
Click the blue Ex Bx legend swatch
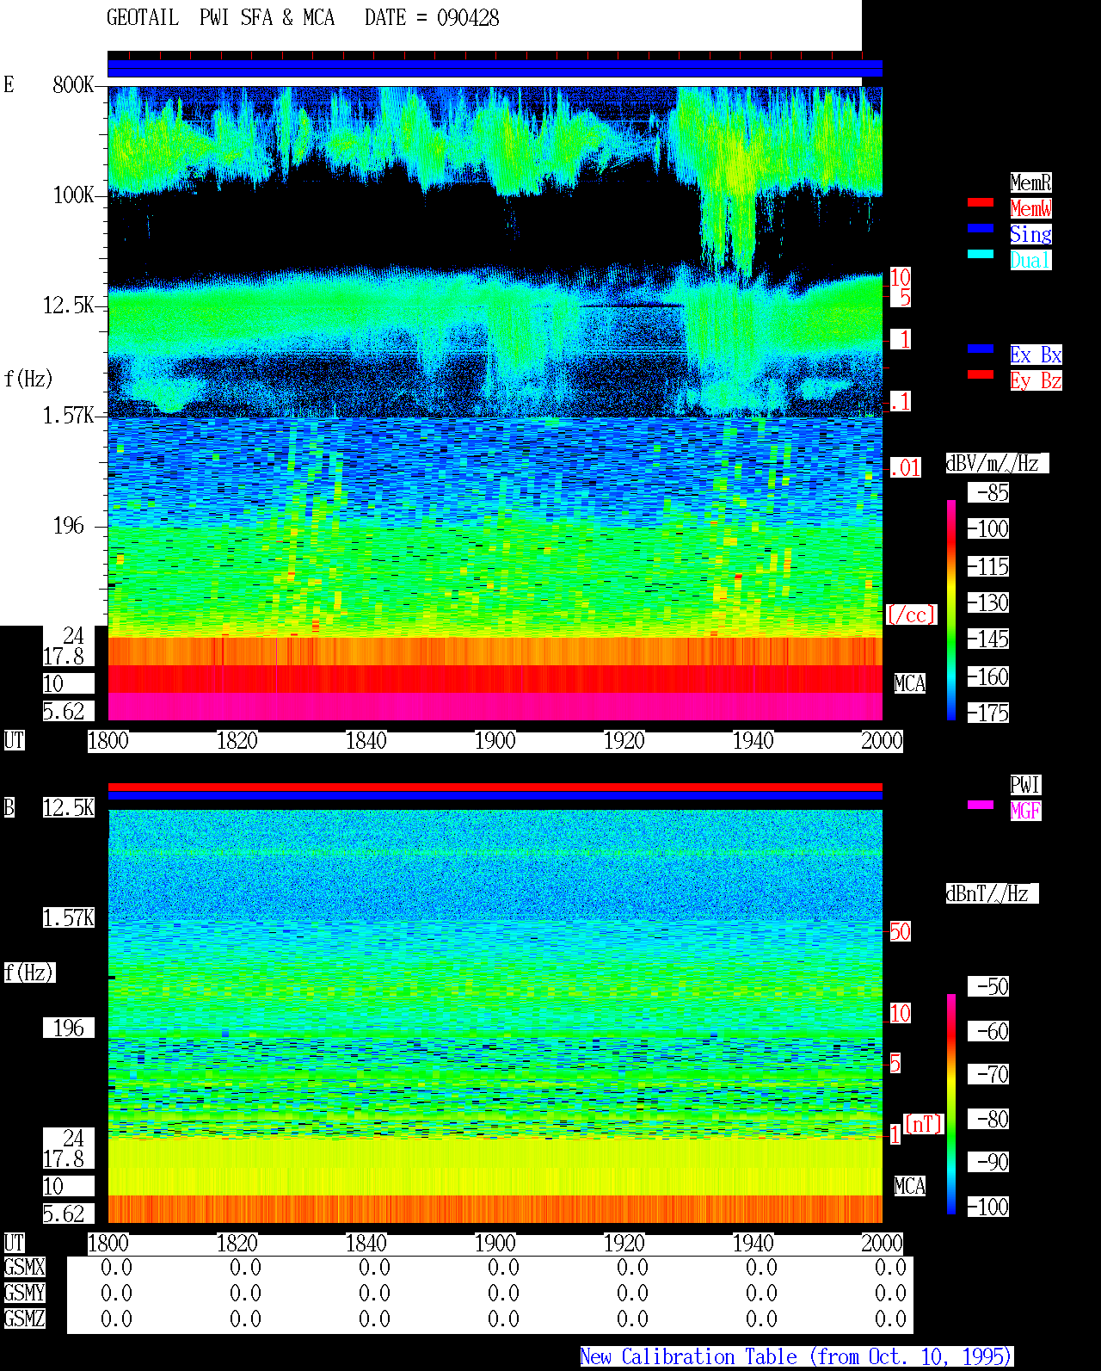click(x=981, y=349)
